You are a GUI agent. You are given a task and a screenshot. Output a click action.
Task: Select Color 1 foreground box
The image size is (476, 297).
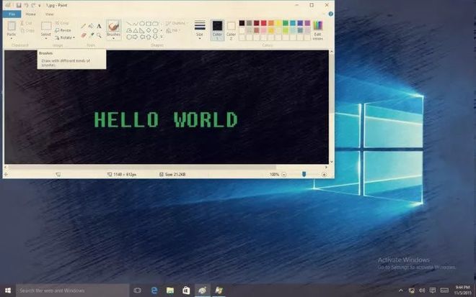point(217,29)
